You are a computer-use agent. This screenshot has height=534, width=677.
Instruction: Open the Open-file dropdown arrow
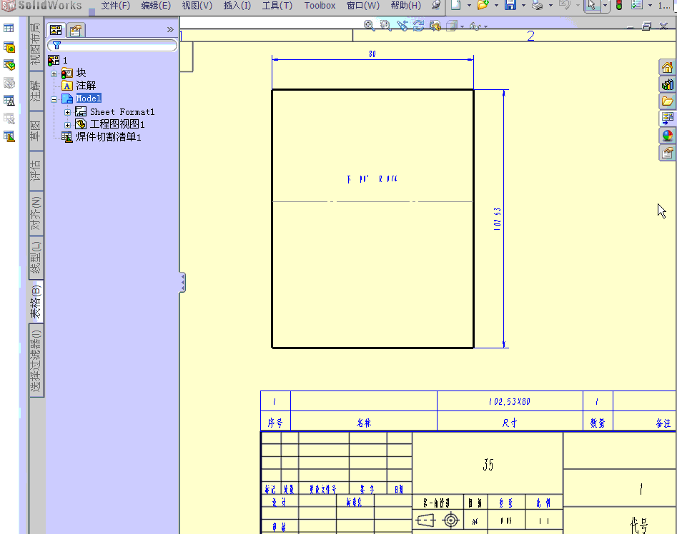click(x=496, y=6)
